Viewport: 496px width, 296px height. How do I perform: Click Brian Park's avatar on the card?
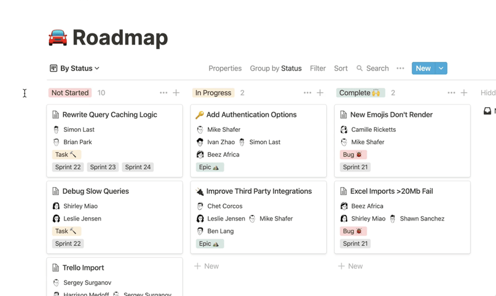[56, 142]
